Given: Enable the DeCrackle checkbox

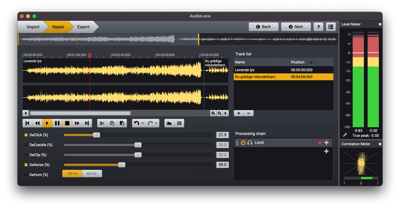Looking at the screenshot, I should pos(26,145).
